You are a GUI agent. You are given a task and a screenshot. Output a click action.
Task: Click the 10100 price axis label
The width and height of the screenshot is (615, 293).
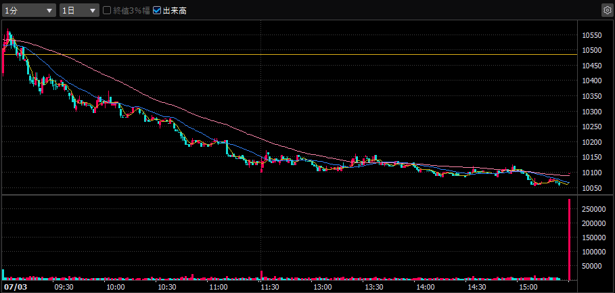pyautogui.click(x=591, y=173)
